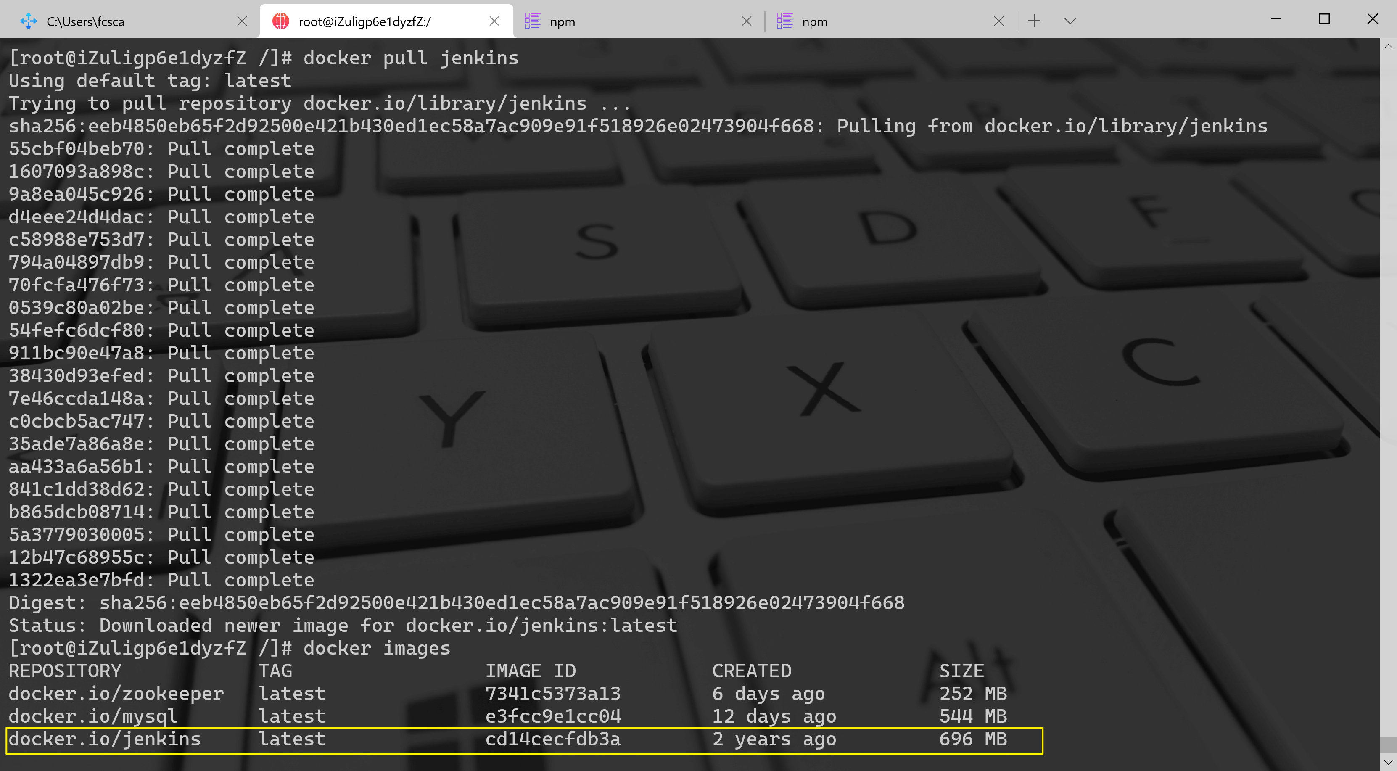Click the first npm tab's icon

(x=532, y=21)
